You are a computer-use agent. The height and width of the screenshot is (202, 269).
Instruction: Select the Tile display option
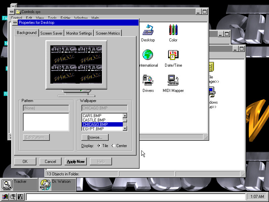pos(99,146)
